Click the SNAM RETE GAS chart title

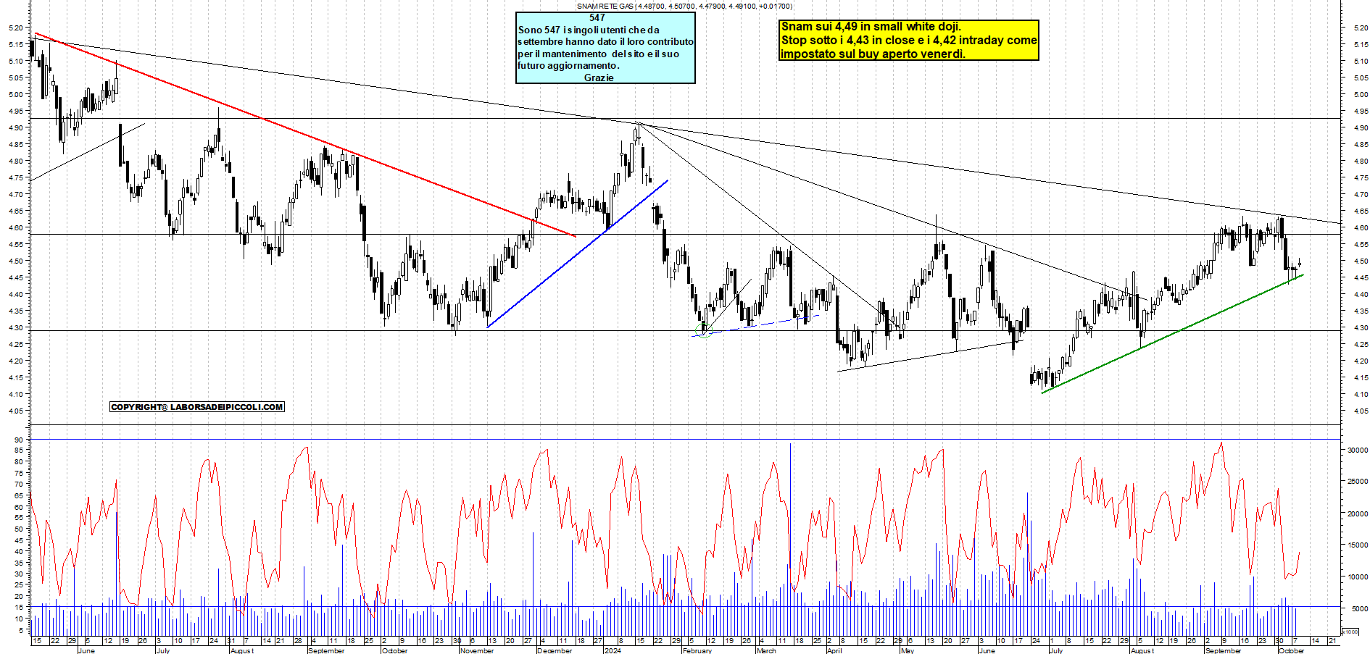[684, 6]
